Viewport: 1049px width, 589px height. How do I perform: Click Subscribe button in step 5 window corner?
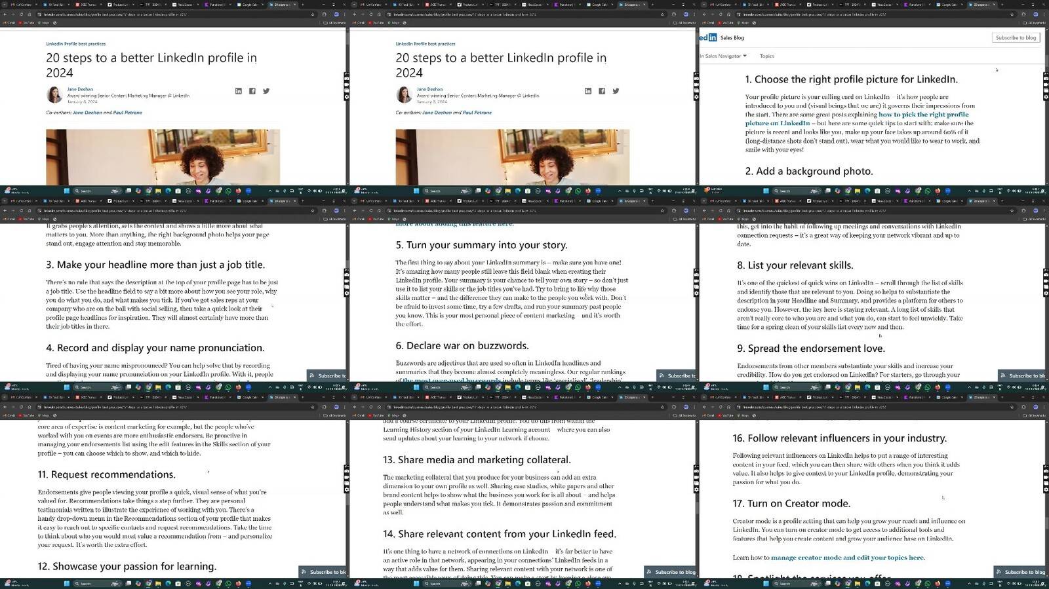(x=677, y=375)
